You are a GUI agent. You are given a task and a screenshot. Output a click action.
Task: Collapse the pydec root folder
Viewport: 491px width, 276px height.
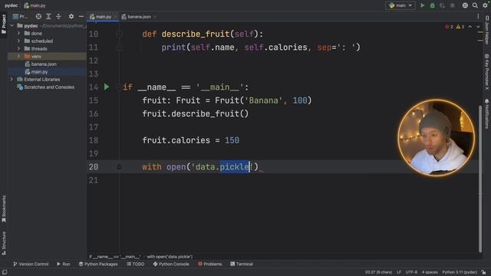12,25
